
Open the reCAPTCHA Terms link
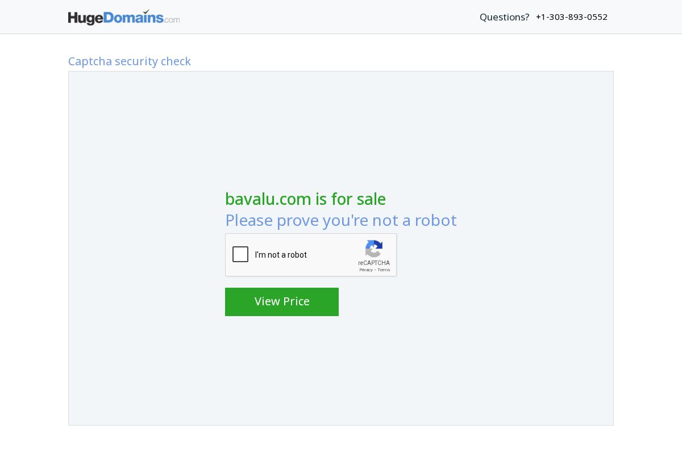click(384, 270)
